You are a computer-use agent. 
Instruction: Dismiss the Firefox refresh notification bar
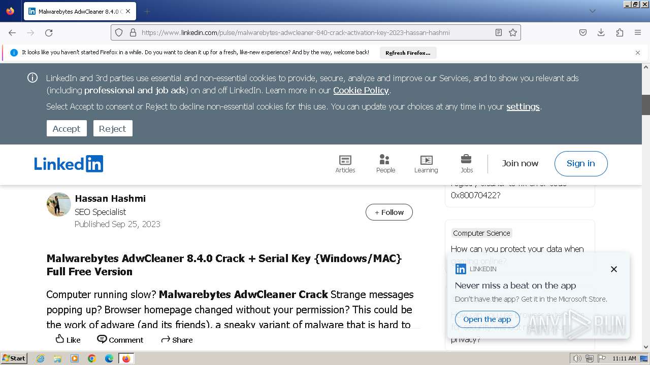tap(638, 53)
